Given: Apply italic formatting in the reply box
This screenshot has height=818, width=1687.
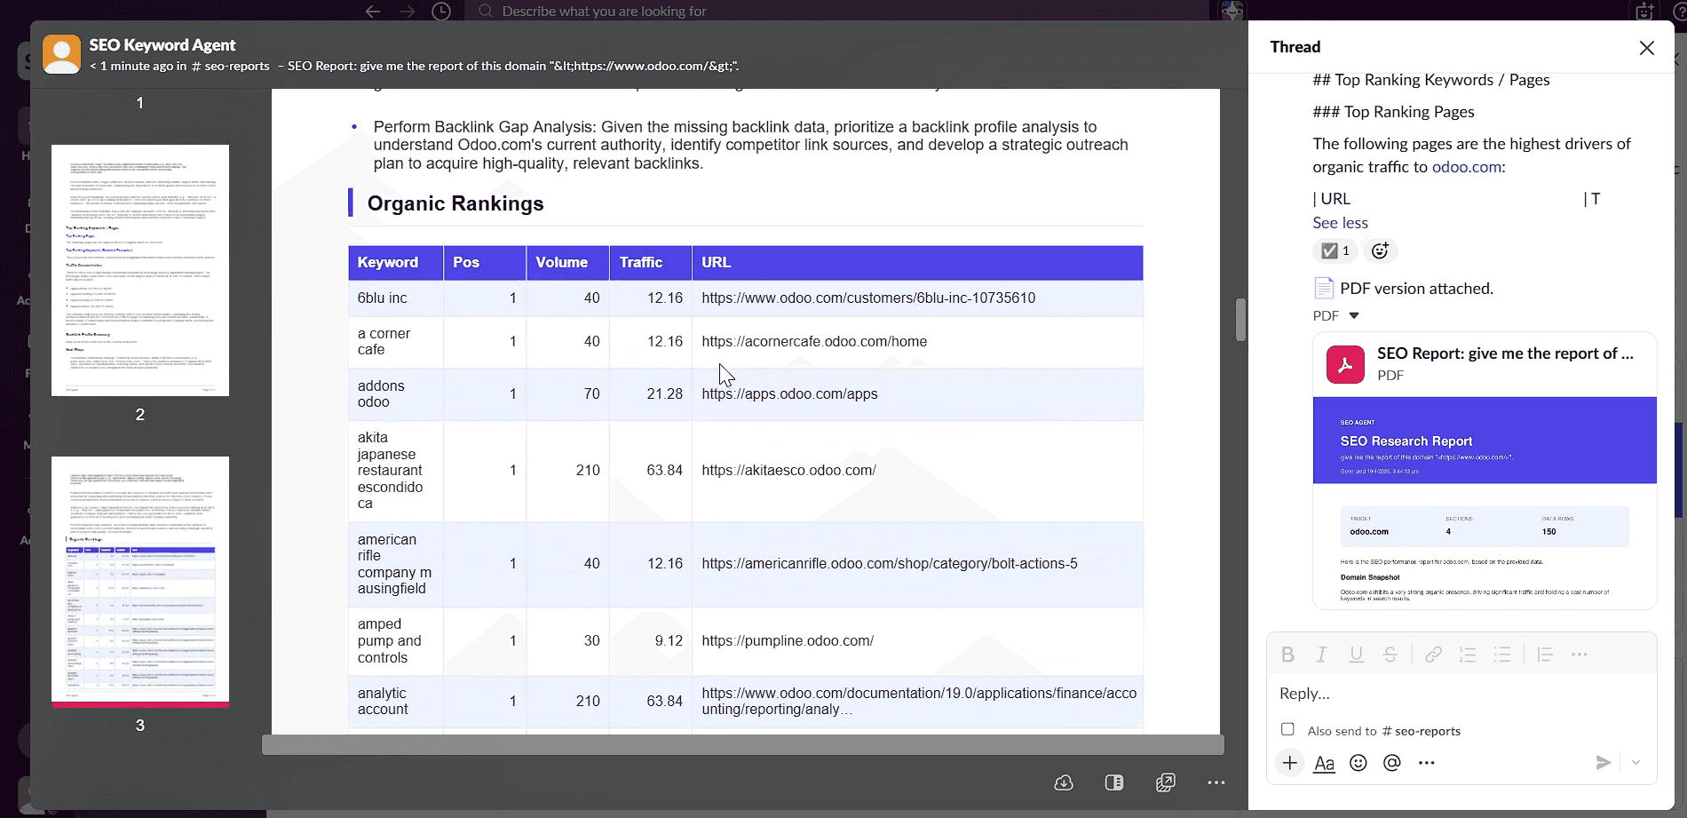Looking at the screenshot, I should coord(1321,655).
